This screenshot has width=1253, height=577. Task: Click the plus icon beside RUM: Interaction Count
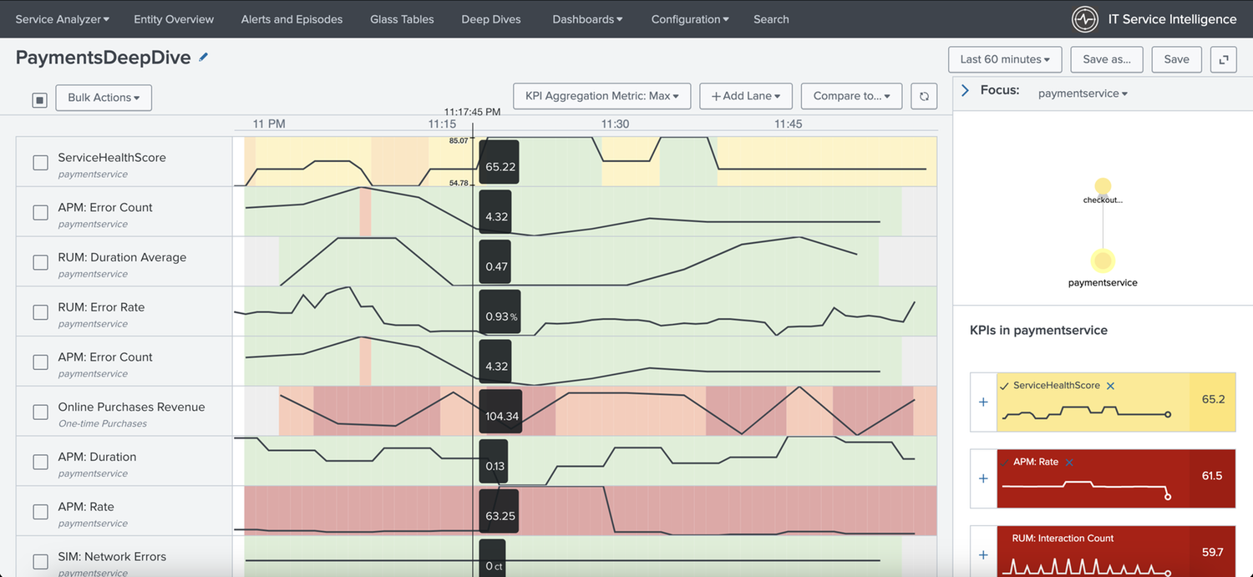(983, 554)
